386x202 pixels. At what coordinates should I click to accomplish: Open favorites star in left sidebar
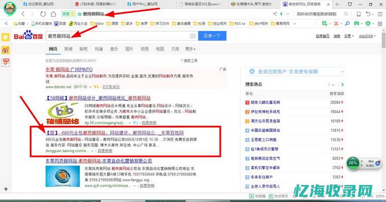(6, 37)
